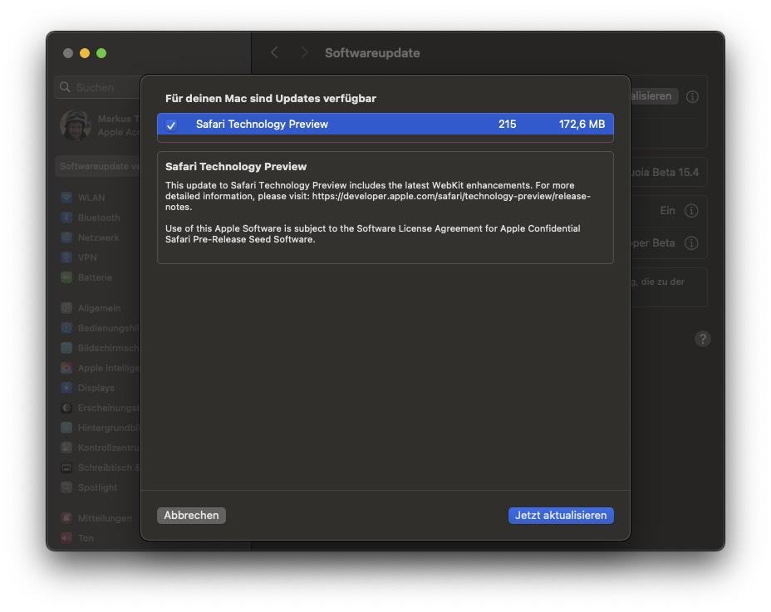Click the Abbrechen button
The width and height of the screenshot is (771, 612).
coord(191,515)
